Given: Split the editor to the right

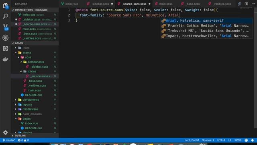Looking at the screenshot, I should [x=246, y=4].
